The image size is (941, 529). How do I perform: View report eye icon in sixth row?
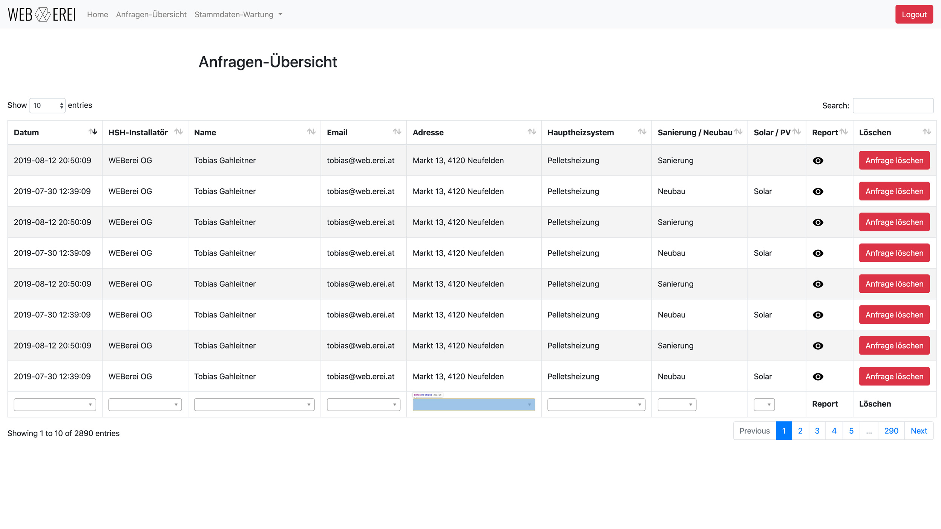coord(818,315)
